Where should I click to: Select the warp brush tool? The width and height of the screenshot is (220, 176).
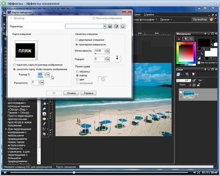coord(44,129)
